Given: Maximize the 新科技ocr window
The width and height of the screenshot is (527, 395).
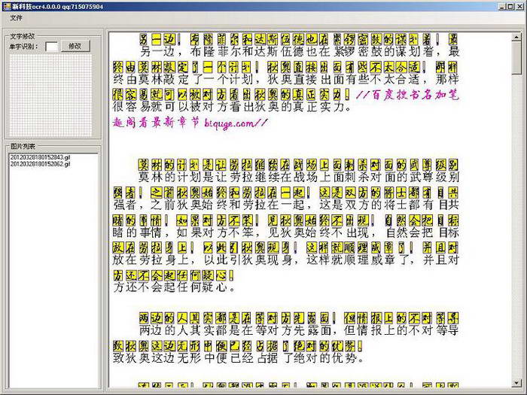Looking at the screenshot, I should (x=510, y=6).
